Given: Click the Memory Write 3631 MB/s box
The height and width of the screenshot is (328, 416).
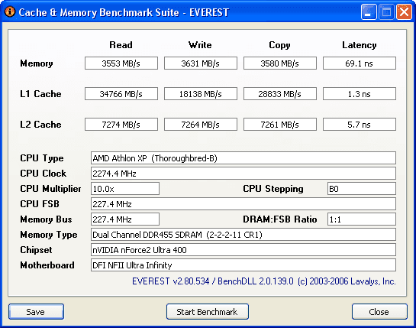Looking at the screenshot, I should pyautogui.click(x=201, y=63).
